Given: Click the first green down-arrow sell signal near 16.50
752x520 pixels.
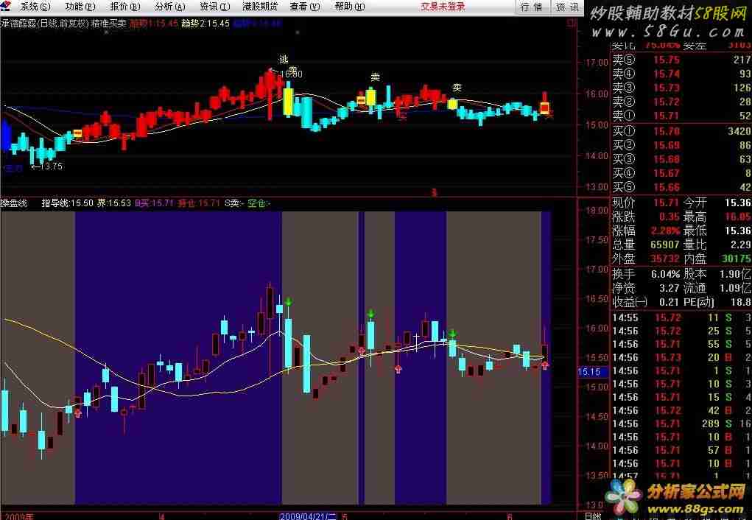Looking at the screenshot, I should pyautogui.click(x=288, y=302).
